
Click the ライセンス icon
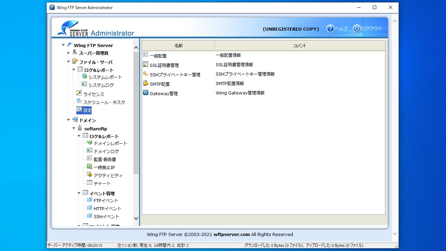point(79,93)
